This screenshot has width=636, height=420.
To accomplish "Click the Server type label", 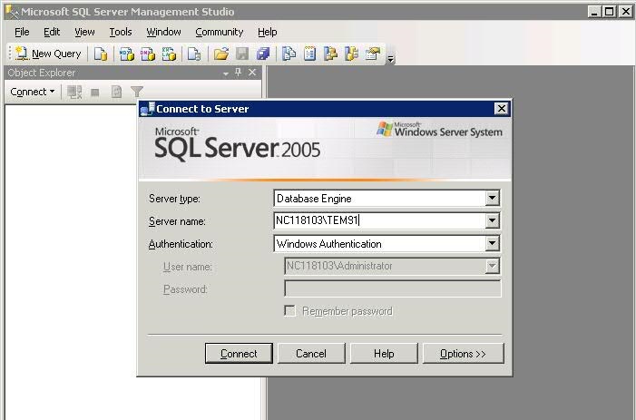I will (174, 199).
